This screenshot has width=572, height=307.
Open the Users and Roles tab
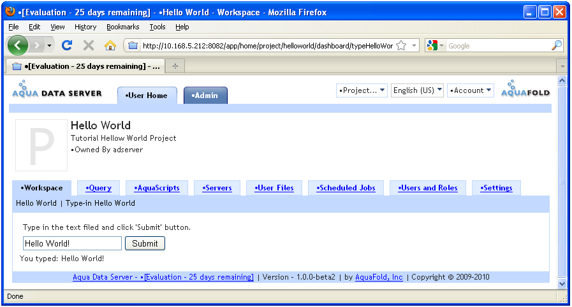point(427,188)
